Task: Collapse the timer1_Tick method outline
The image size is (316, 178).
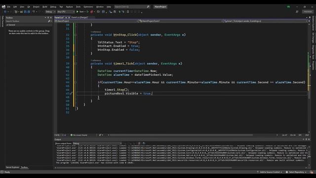Action: pyautogui.click(x=76, y=64)
